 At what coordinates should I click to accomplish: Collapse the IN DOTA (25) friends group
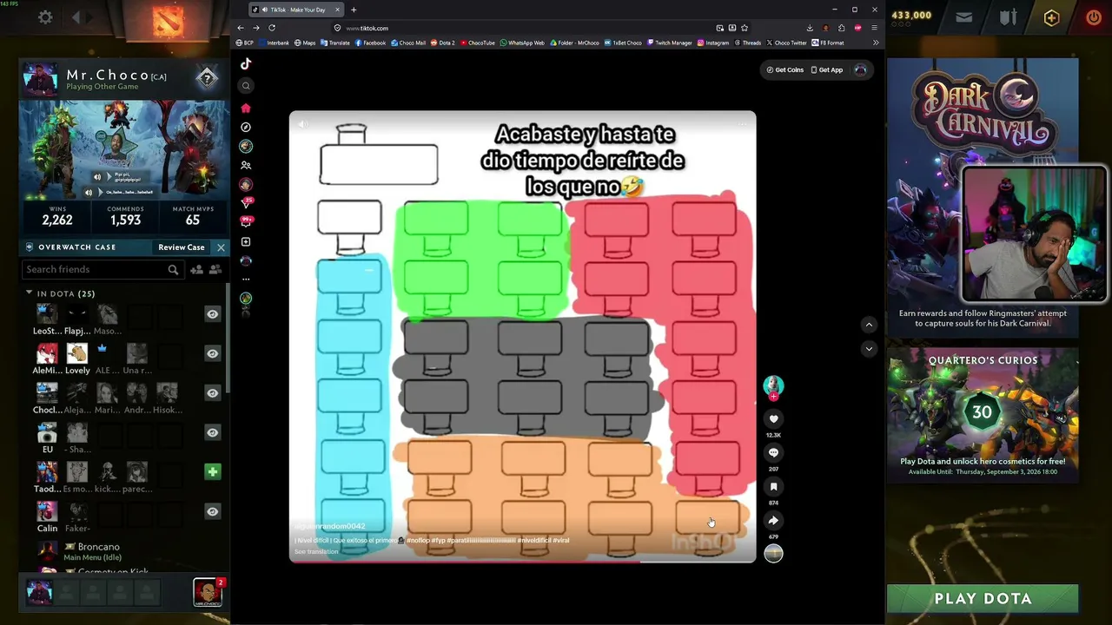29,293
